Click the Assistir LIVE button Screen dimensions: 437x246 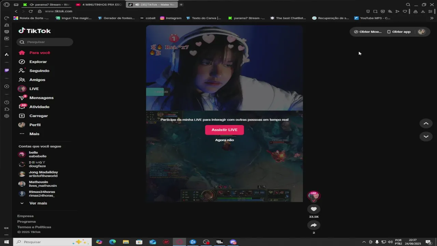point(224,130)
